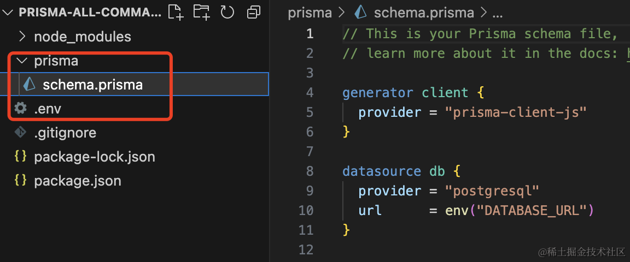Viewport: 630px width, 262px height.
Task: Open the schema.prisma file in tree
Action: click(x=92, y=85)
